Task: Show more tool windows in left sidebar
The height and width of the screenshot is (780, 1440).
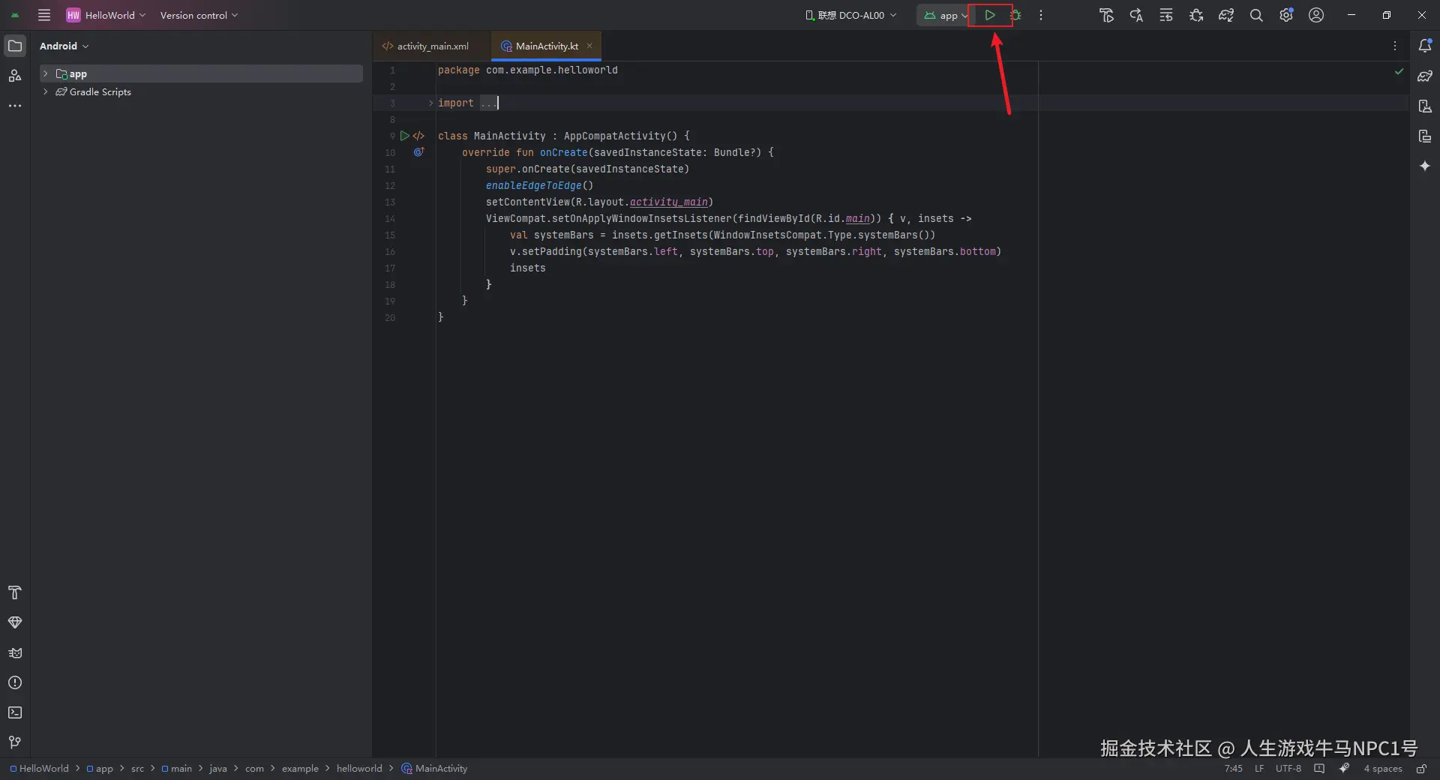Action: tap(15, 106)
